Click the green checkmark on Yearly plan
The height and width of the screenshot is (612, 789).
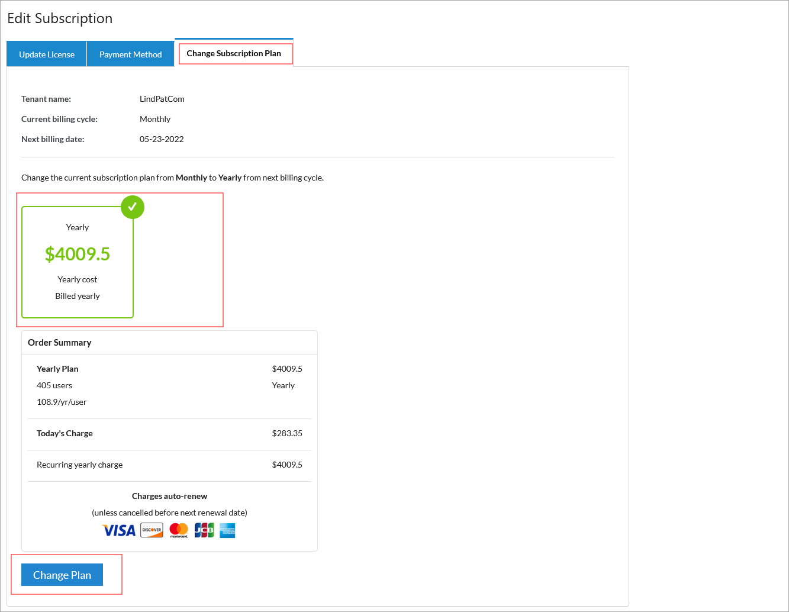[133, 207]
